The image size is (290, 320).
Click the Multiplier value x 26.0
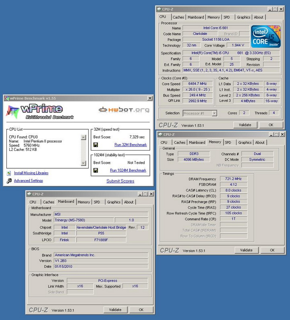(x=197, y=90)
